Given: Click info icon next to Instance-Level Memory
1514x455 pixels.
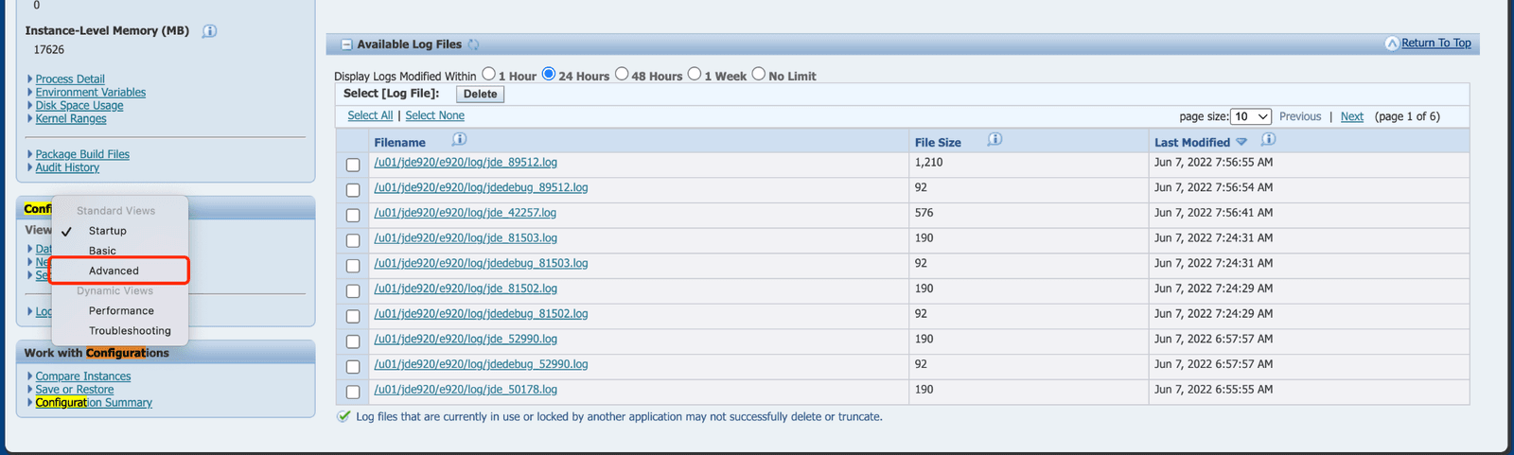Looking at the screenshot, I should 210,30.
